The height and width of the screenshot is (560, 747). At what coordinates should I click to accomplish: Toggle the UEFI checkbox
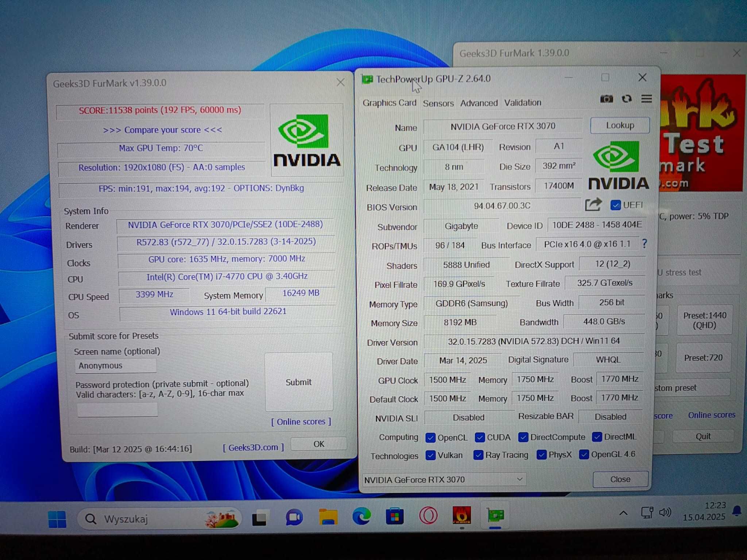(616, 205)
